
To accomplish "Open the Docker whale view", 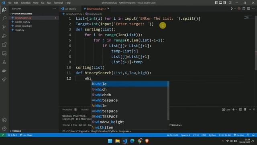I will point(4,71).
